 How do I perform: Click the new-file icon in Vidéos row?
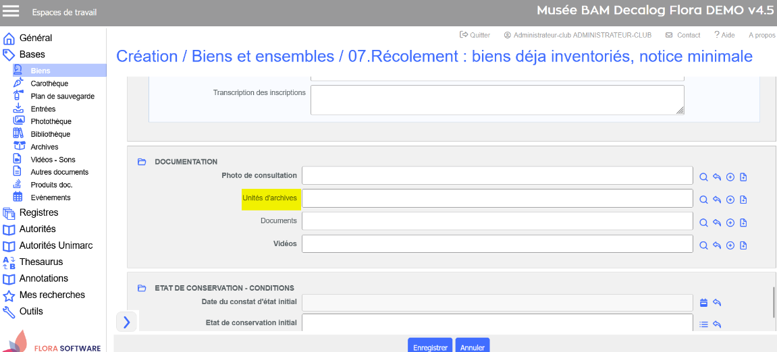coord(743,245)
